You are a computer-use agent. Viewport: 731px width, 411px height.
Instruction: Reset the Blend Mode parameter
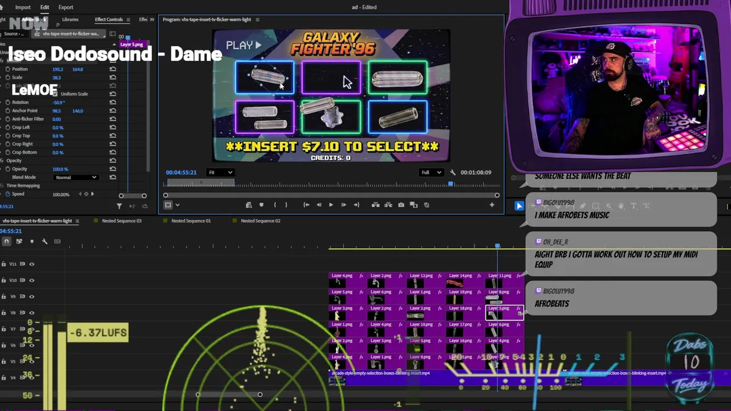(113, 178)
